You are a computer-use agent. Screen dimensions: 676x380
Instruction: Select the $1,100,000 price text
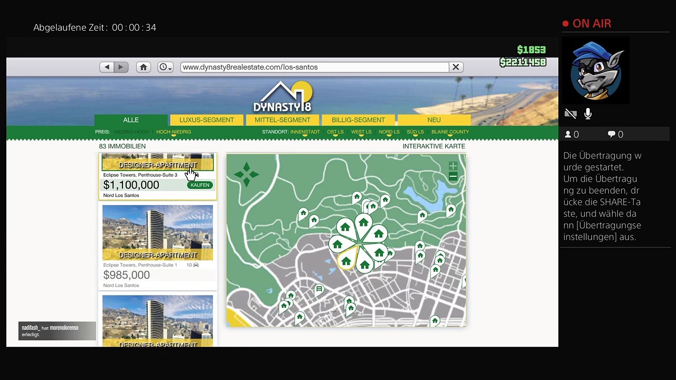pyautogui.click(x=131, y=185)
